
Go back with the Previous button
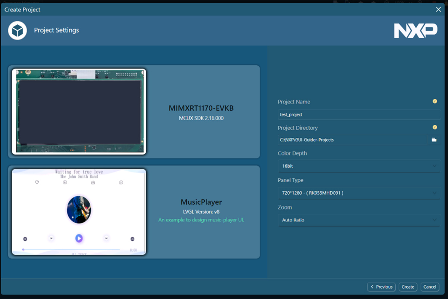pos(382,287)
